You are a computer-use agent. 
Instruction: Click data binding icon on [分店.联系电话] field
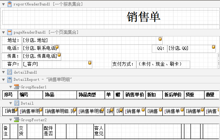(57, 47)
